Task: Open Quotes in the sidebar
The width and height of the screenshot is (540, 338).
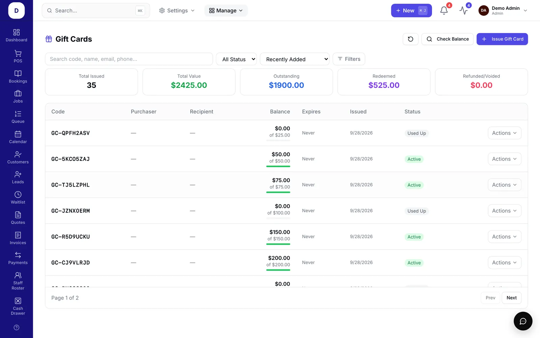Action: pyautogui.click(x=18, y=218)
